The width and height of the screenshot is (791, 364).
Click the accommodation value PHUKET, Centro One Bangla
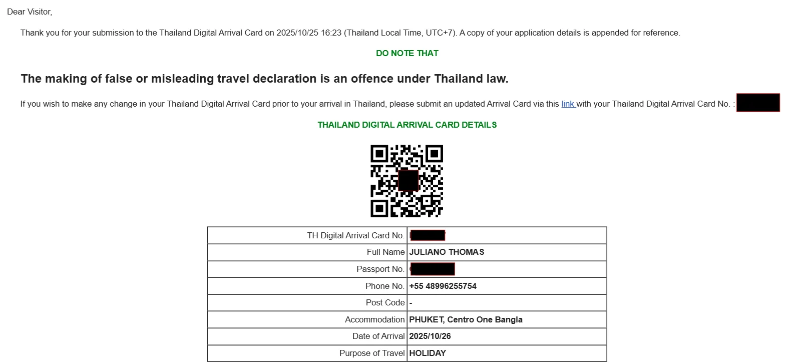466,319
